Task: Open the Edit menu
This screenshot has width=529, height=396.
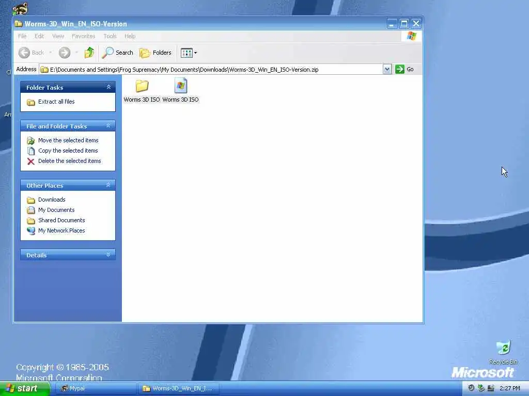Action: tap(39, 36)
